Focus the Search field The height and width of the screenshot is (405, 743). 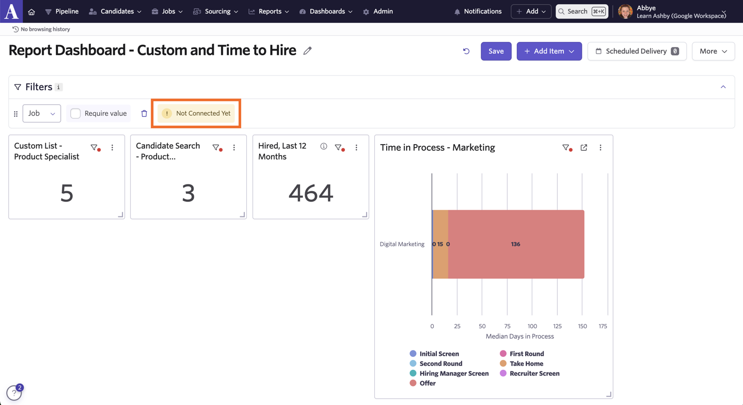coord(582,11)
